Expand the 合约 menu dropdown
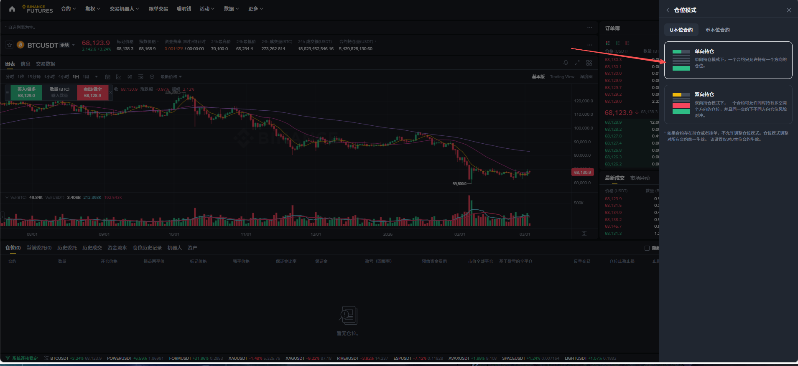 click(68, 9)
